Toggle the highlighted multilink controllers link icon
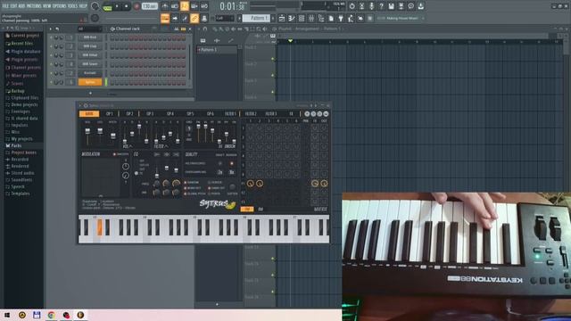Viewport: 571px width, 321px height. (x=194, y=18)
